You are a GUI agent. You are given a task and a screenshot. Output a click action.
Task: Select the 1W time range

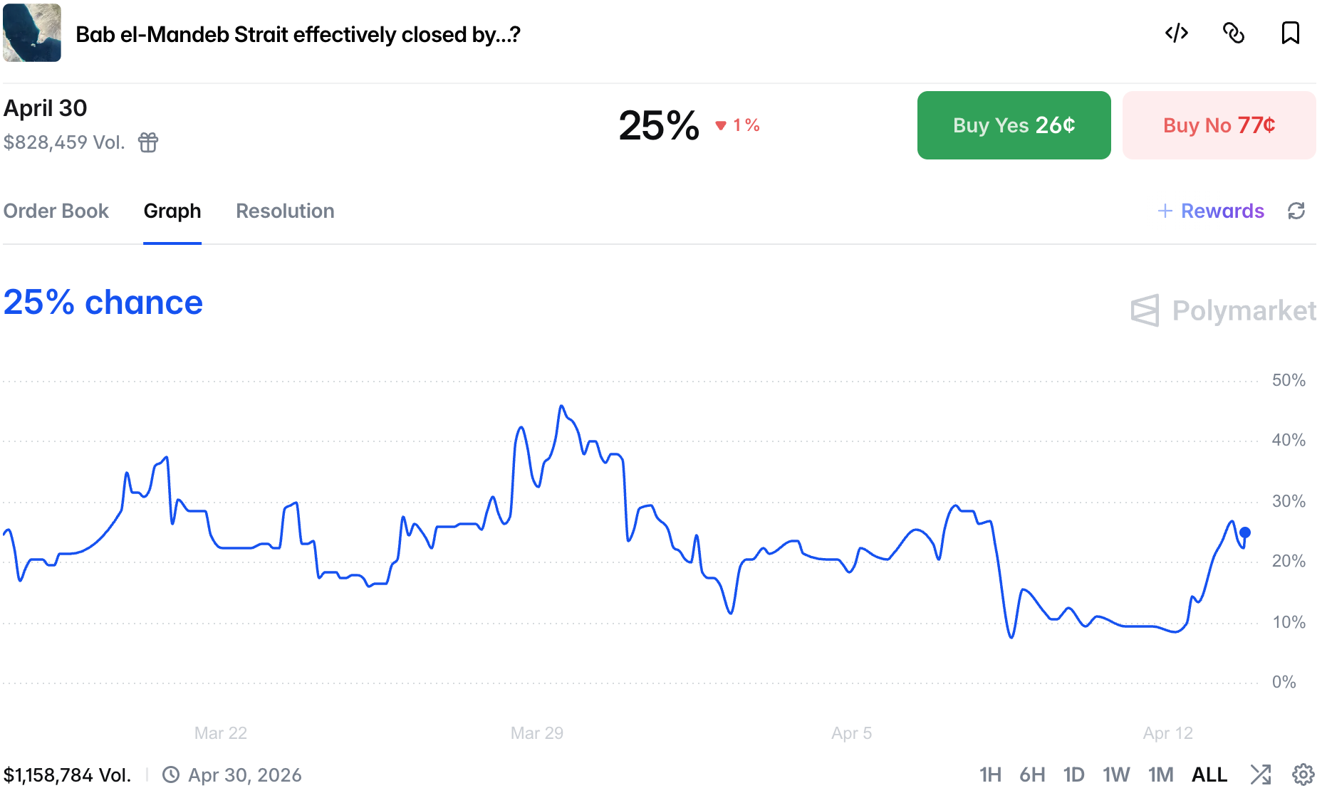click(1116, 774)
